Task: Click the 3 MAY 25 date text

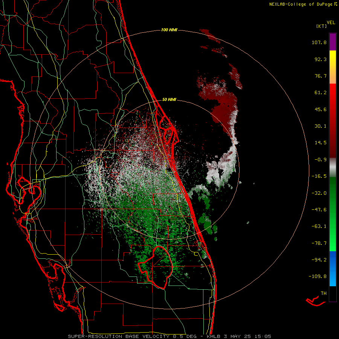Action: click(x=238, y=336)
